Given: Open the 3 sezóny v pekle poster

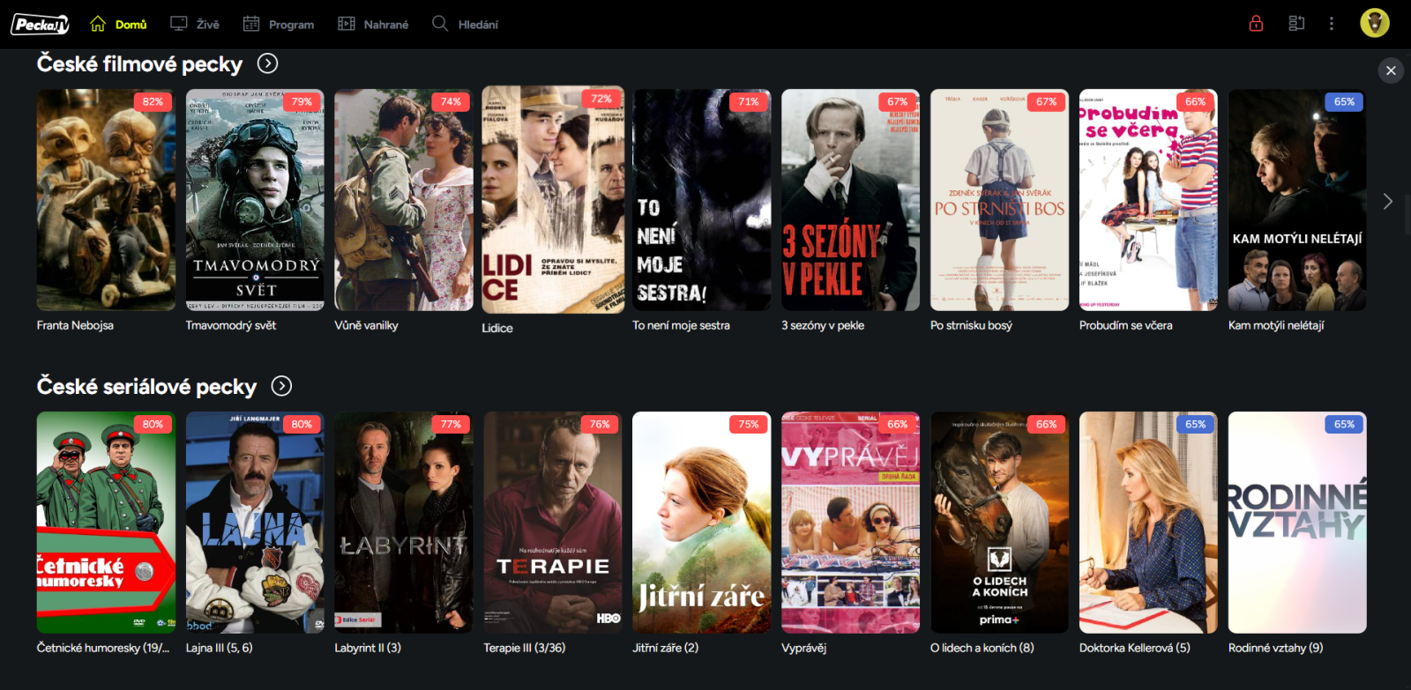Looking at the screenshot, I should click(x=851, y=200).
